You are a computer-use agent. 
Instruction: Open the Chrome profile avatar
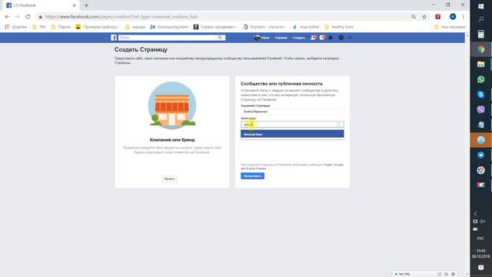click(453, 17)
